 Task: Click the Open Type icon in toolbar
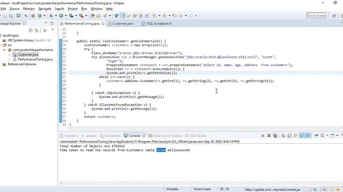[92, 15]
